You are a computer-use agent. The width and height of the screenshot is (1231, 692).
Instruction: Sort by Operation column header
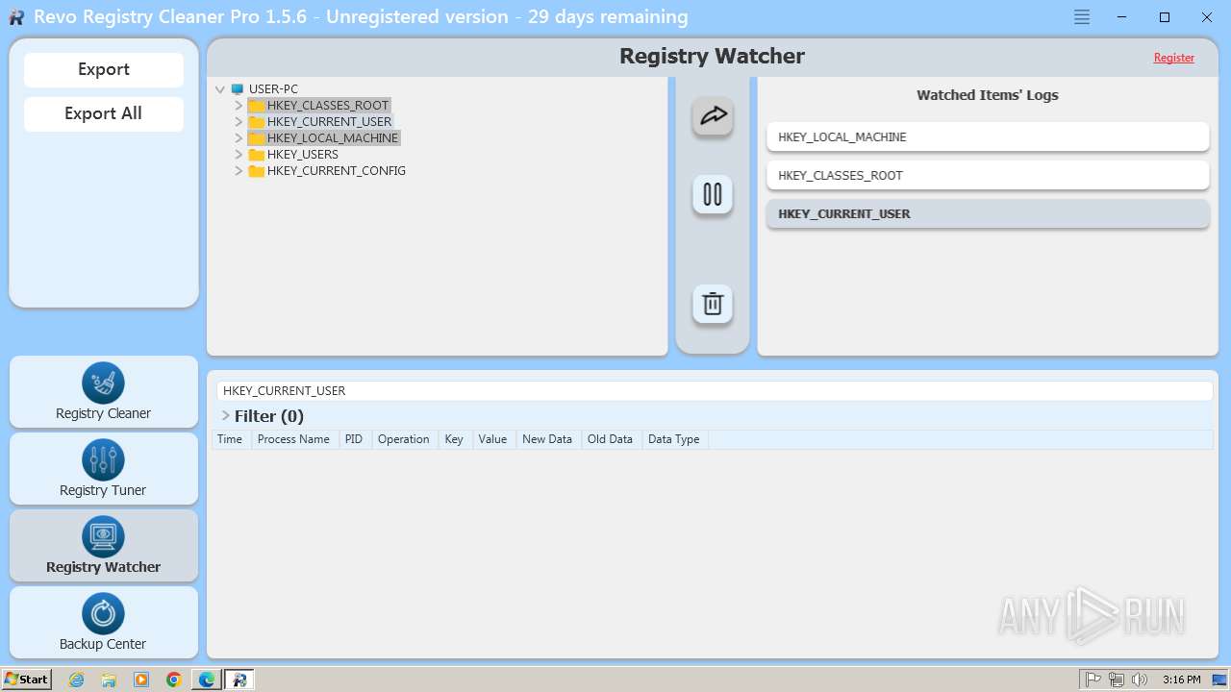404,439
